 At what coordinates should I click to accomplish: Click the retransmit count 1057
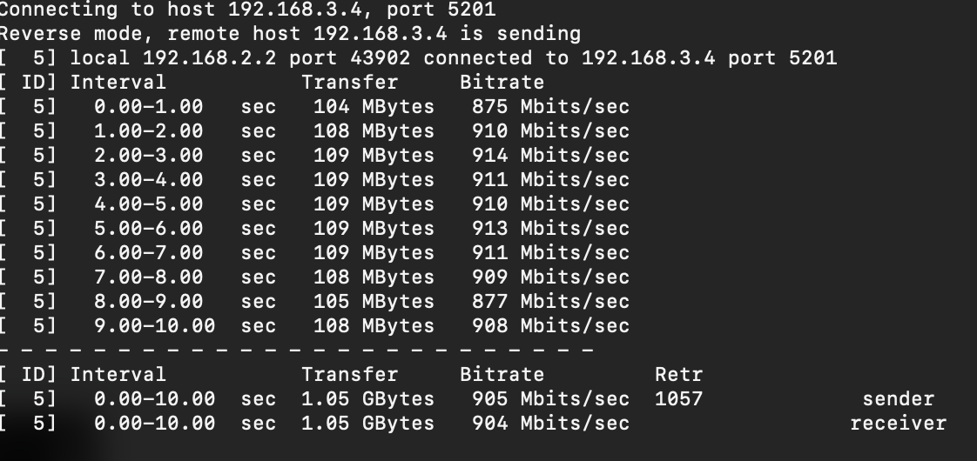[x=678, y=398]
